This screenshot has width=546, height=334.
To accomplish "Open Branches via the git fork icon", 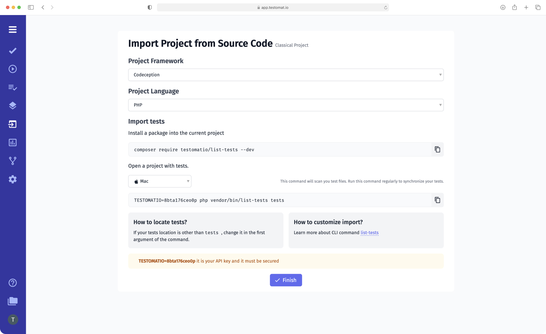I will point(13,161).
